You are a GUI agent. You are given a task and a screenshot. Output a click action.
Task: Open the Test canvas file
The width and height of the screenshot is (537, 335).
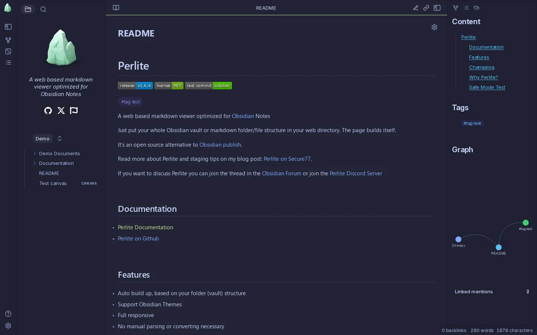pos(53,183)
